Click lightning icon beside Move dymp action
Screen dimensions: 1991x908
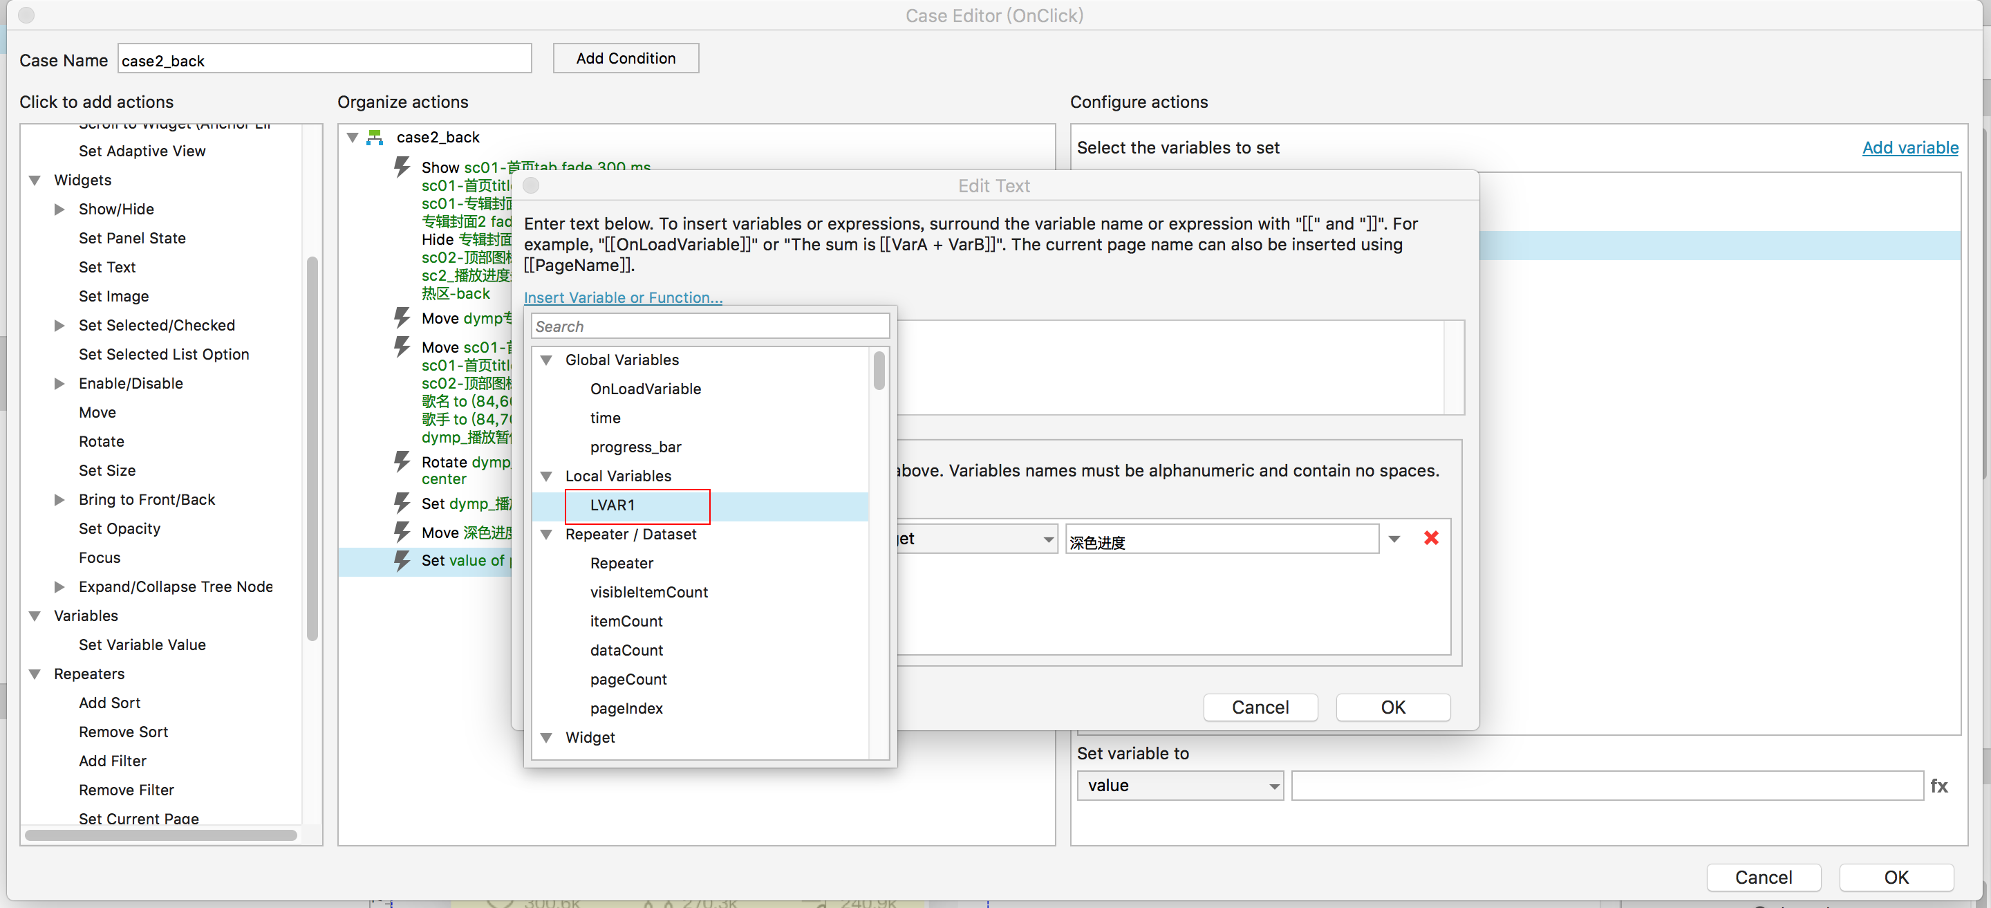(x=401, y=318)
